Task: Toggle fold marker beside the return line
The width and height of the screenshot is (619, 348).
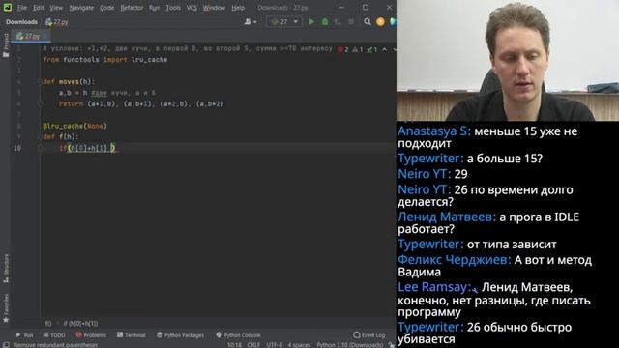Action: (x=40, y=104)
